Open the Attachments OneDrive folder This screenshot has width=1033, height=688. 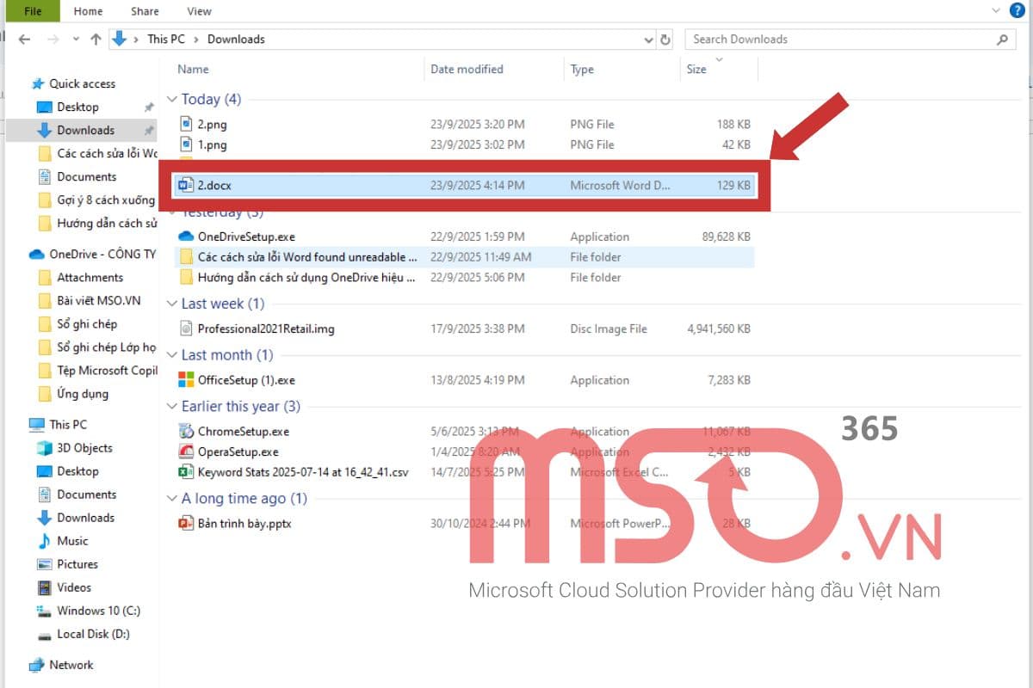[90, 277]
